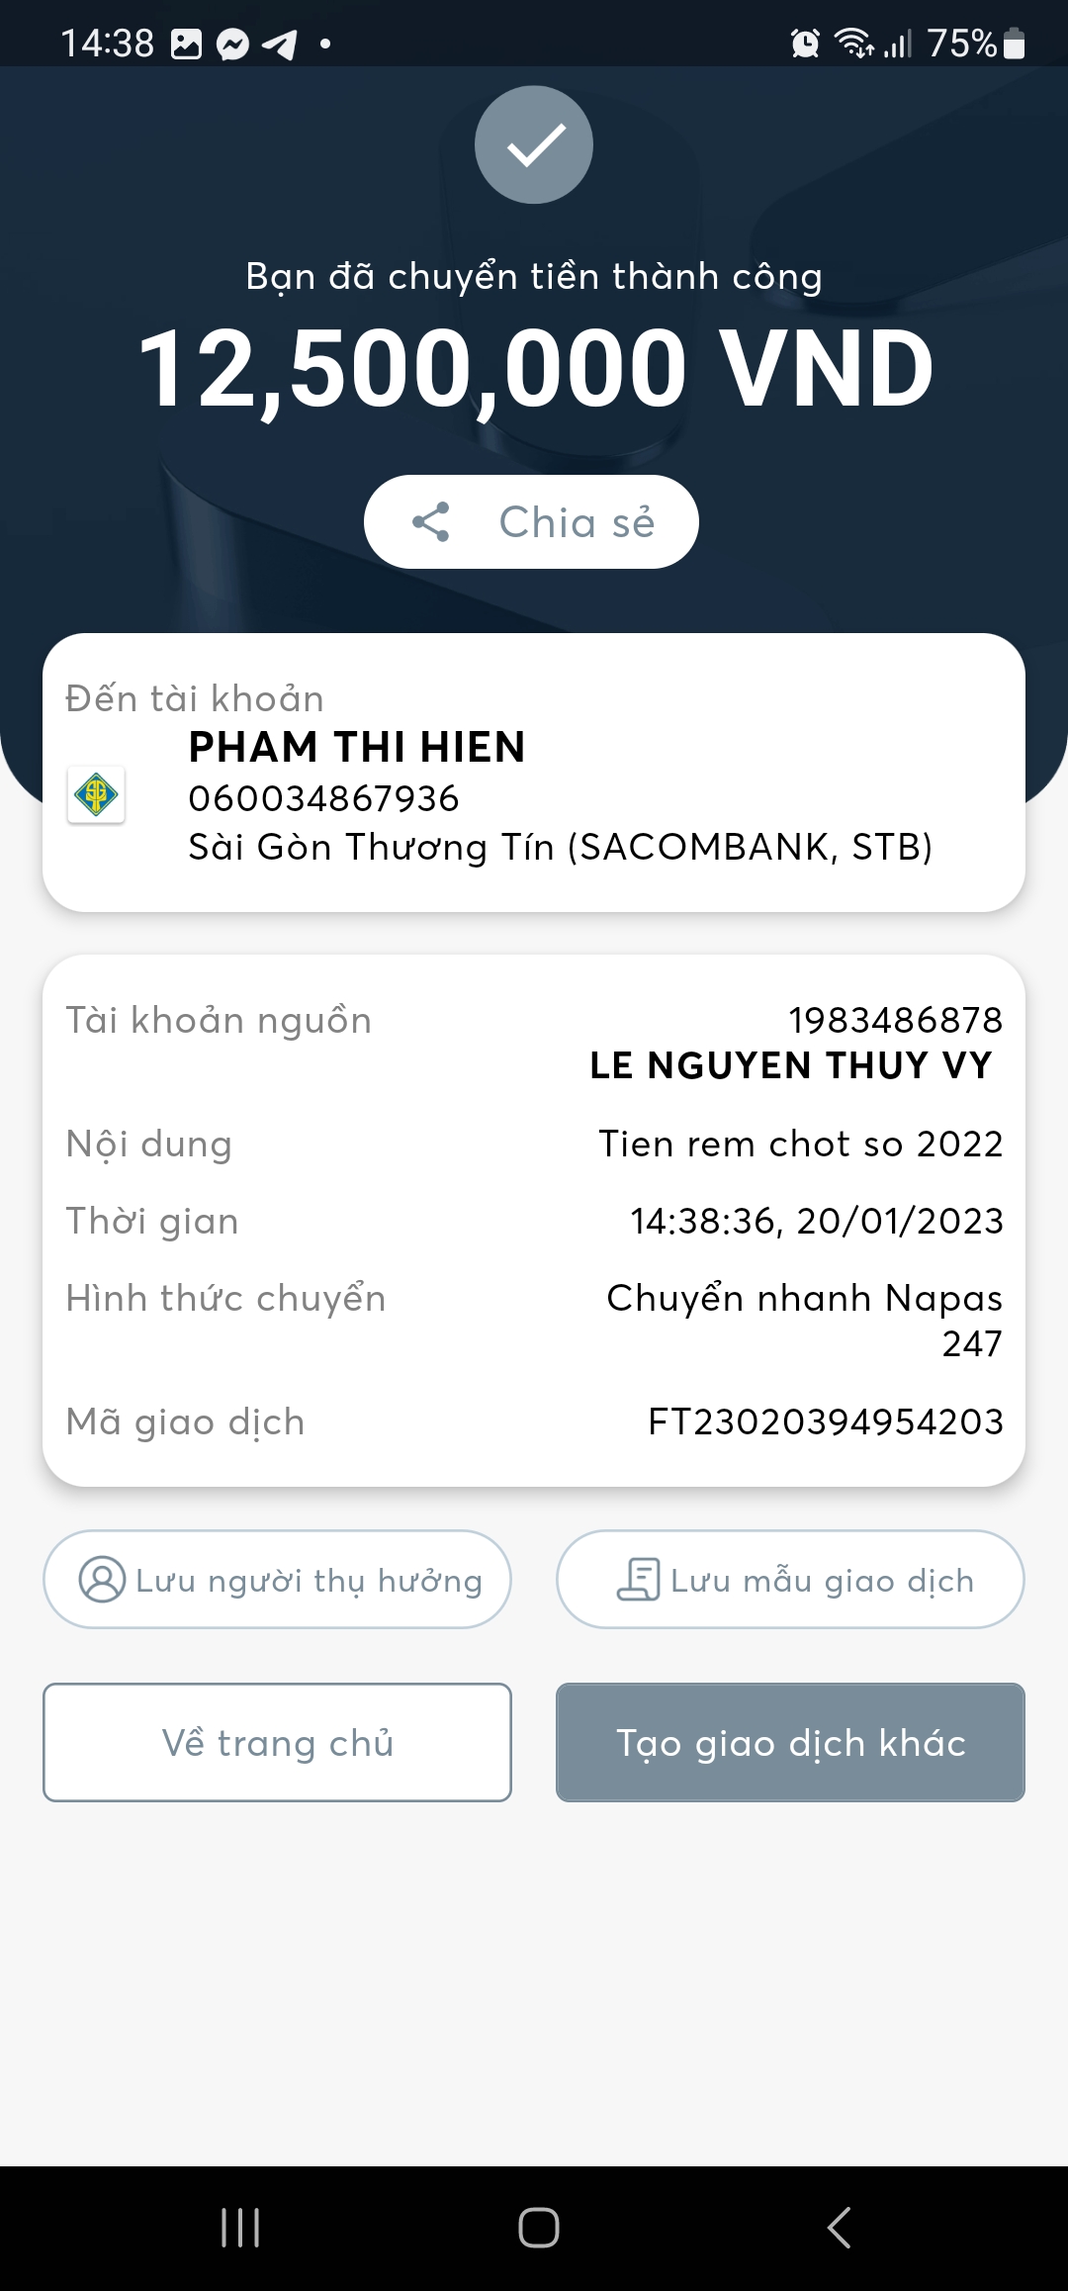Tap the Chia sẻ share button
This screenshot has height=2291, width=1068.
point(532,522)
